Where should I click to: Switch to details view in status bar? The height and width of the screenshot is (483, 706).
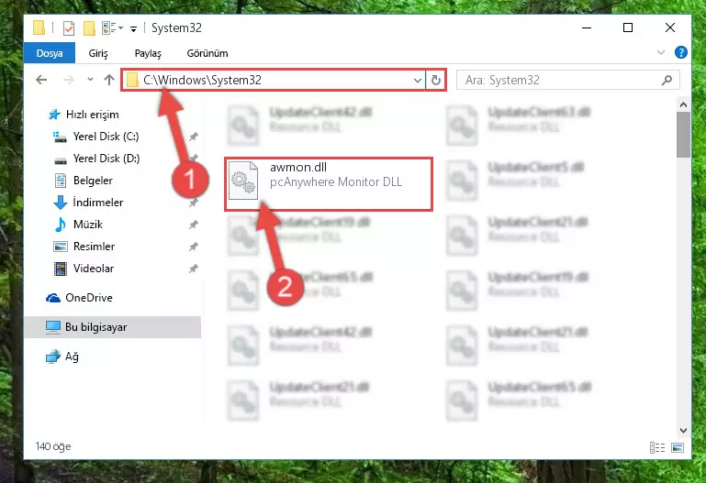657,447
